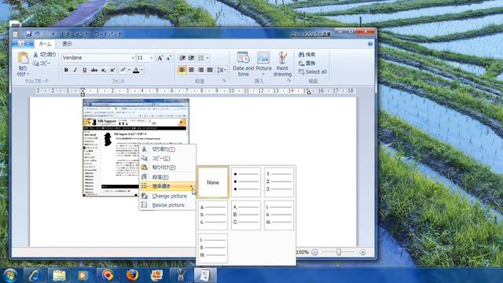
Task: Click the Decrease indent icon
Action: point(182,57)
